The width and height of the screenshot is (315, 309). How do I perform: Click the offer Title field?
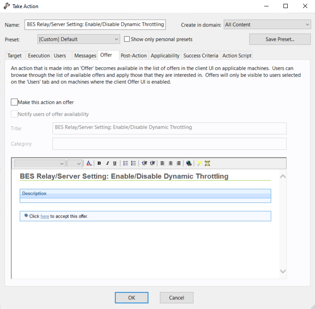click(x=169, y=129)
